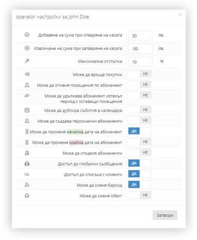Enable the Може да връща покупки toggle
Viewport: 197px width, 240px height.
click(x=140, y=74)
